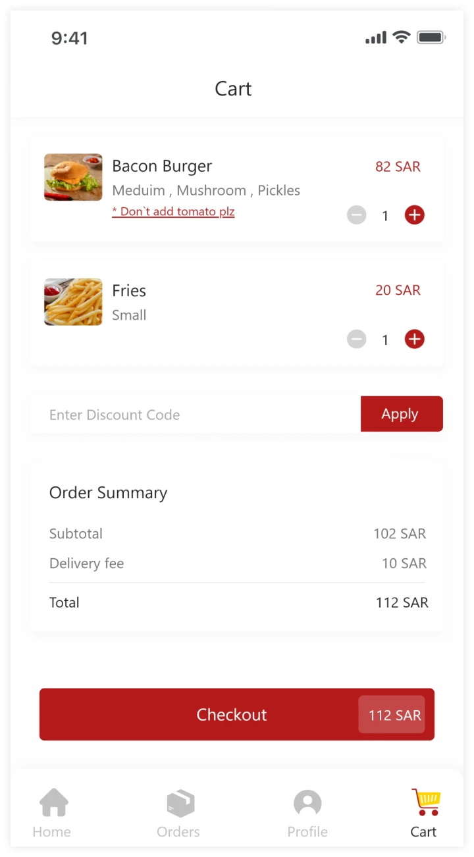The height and width of the screenshot is (857, 474).
Task: Tap the Wi-Fi icon in status bar
Action: click(401, 38)
